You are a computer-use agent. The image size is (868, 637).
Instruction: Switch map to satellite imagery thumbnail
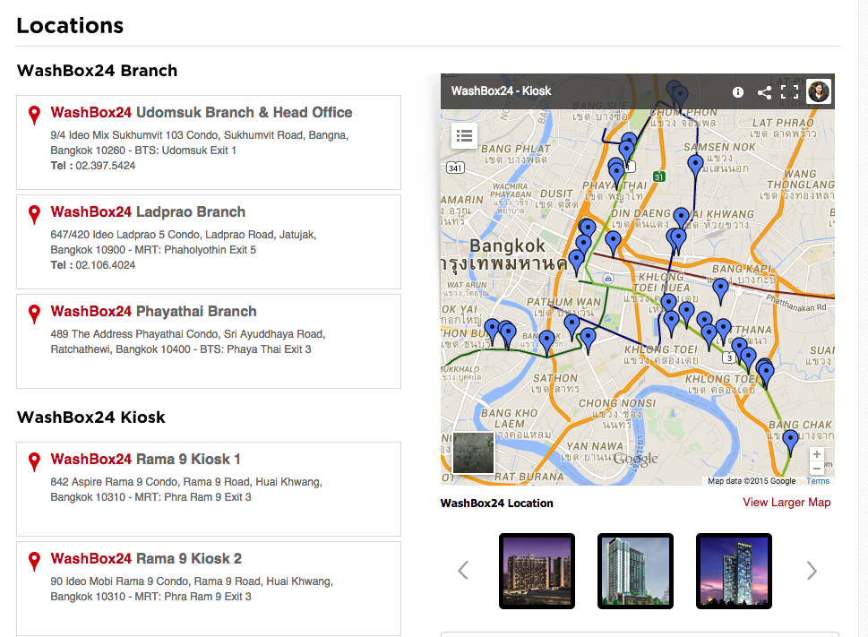coord(473,452)
